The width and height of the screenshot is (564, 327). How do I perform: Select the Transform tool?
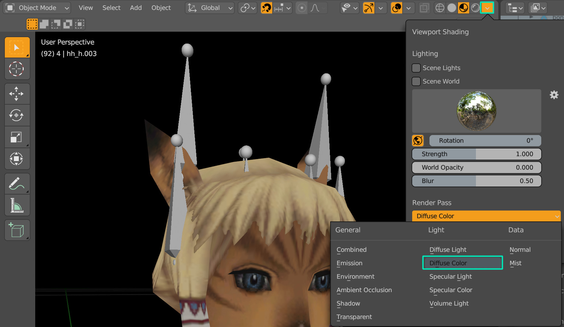point(17,159)
